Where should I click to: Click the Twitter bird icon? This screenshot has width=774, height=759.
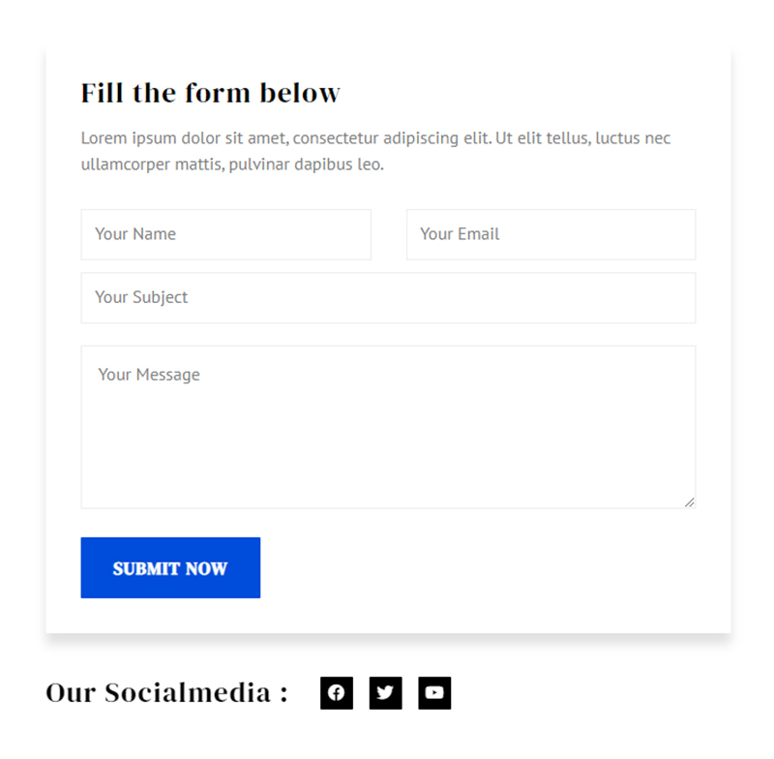coord(385,693)
